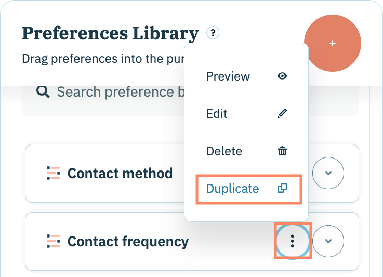Expand the Contact method preference
The image size is (383, 277).
[328, 173]
